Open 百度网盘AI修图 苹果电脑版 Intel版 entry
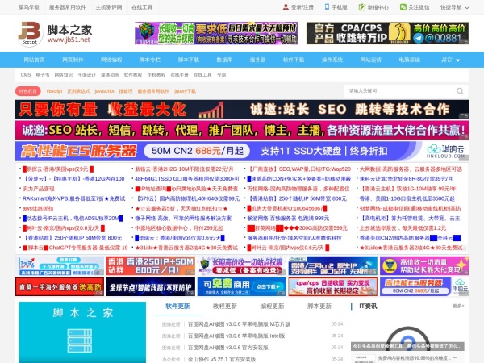 point(236,336)
